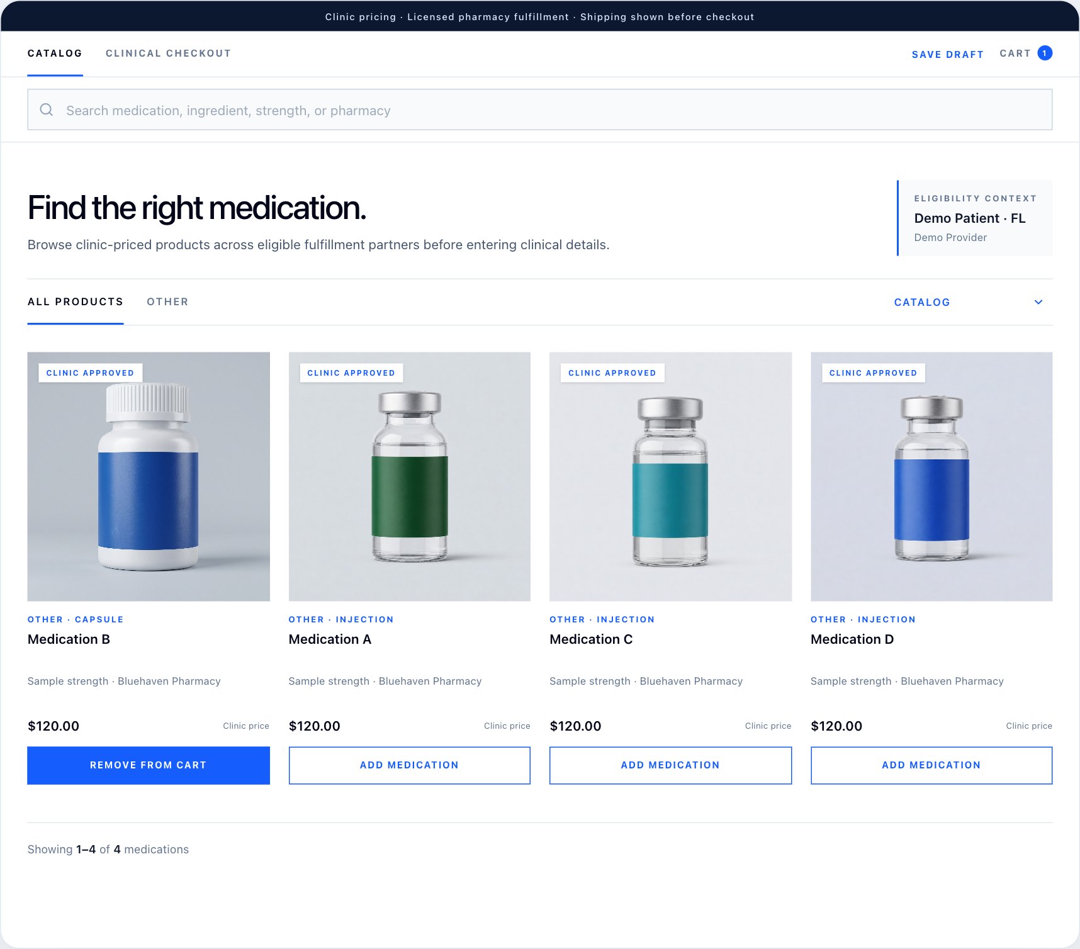Open Medication A green vial image
1080x949 pixels.
(409, 476)
